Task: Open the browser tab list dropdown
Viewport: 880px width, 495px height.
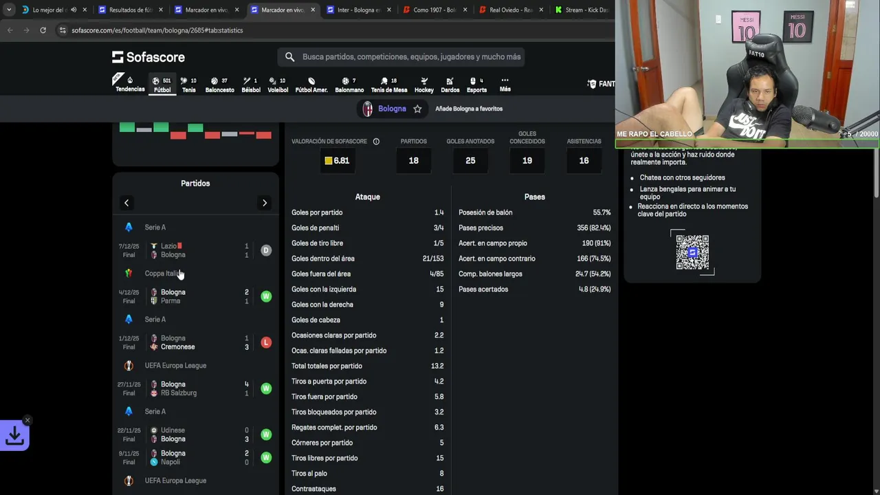Action: point(8,10)
